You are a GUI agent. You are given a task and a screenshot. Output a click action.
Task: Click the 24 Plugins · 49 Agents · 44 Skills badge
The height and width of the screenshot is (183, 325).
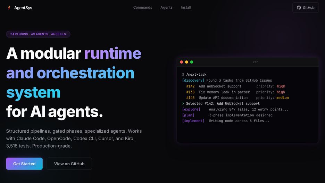coord(38,34)
